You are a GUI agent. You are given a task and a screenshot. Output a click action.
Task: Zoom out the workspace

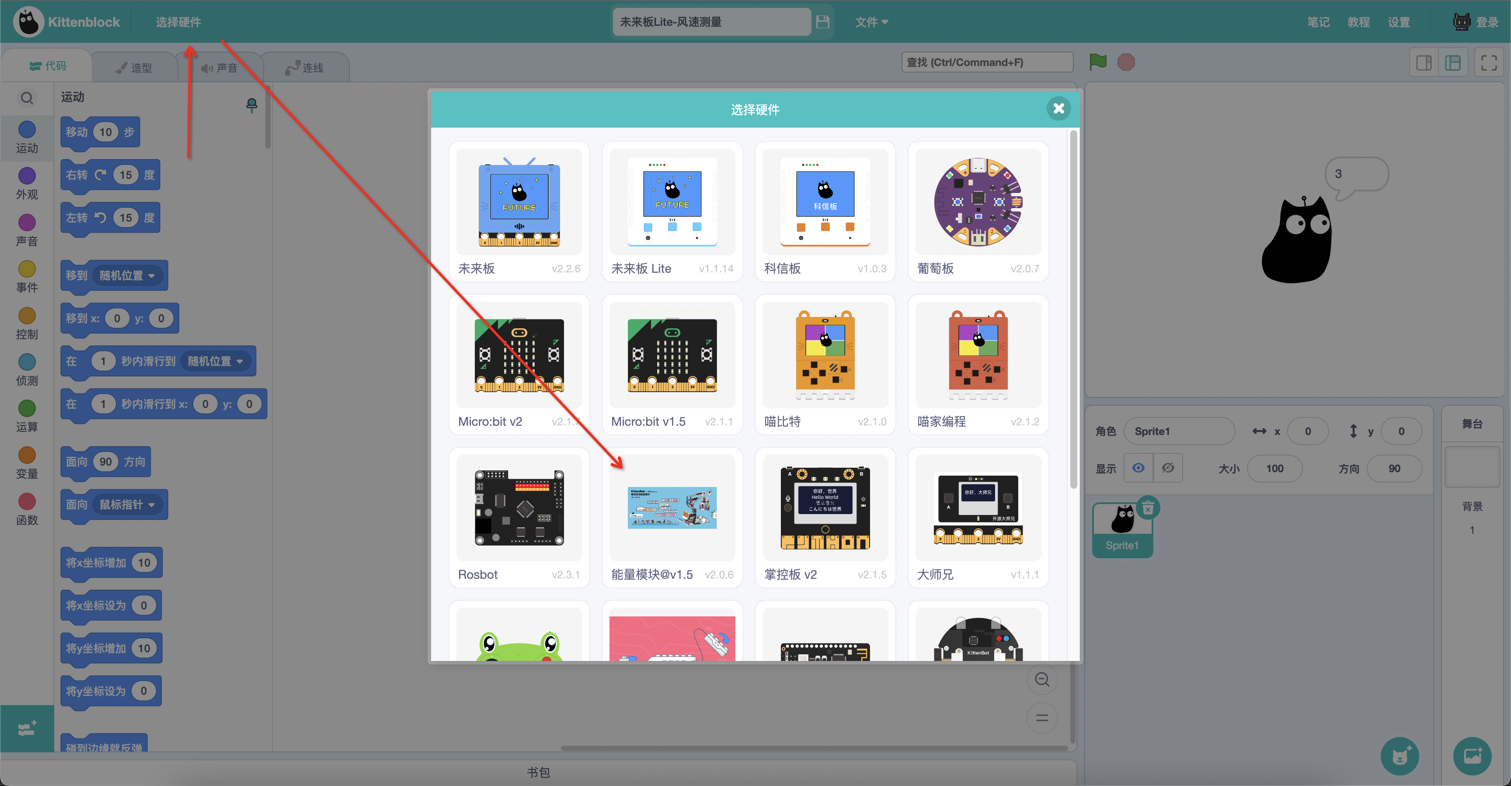click(x=1042, y=679)
